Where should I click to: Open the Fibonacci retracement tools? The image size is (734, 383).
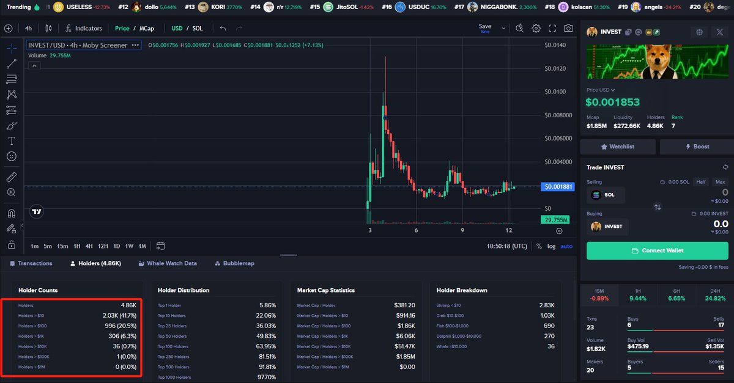click(12, 79)
